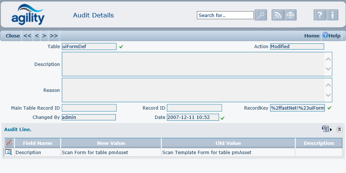The width and height of the screenshot is (346, 173).
Task: Jump to the last record (>>)
Action: (x=54, y=36)
